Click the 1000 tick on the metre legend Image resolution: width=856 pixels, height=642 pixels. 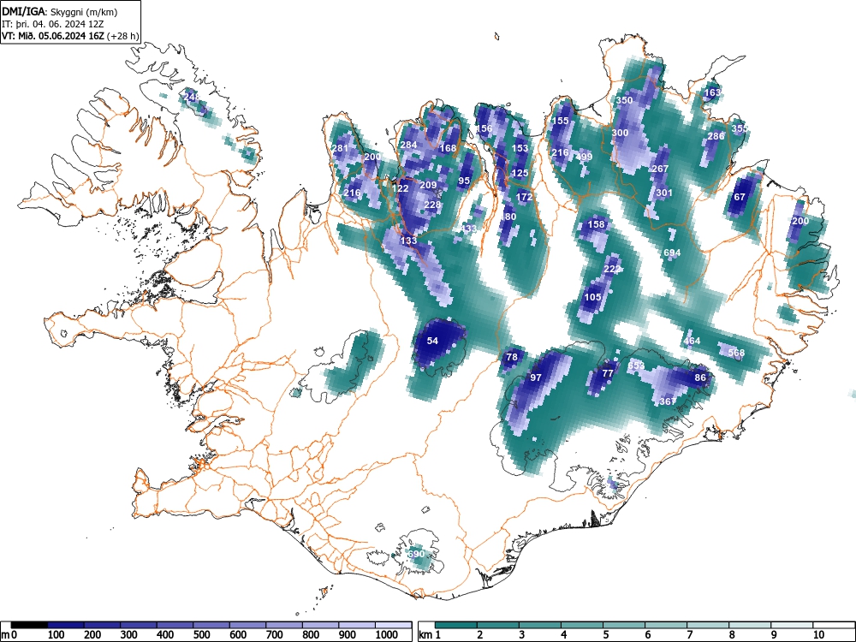(387, 635)
